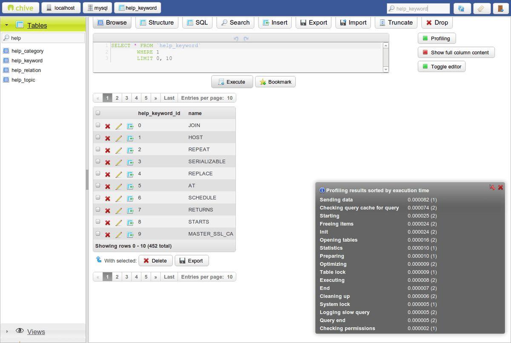The image size is (511, 343).
Task: Expand the Views sidebar section
Action: pyautogui.click(x=7, y=331)
